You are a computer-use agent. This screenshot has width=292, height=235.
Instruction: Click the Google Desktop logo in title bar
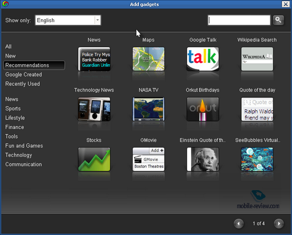click(x=5, y=4)
